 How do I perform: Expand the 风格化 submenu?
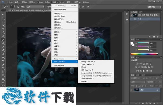click(65, 32)
